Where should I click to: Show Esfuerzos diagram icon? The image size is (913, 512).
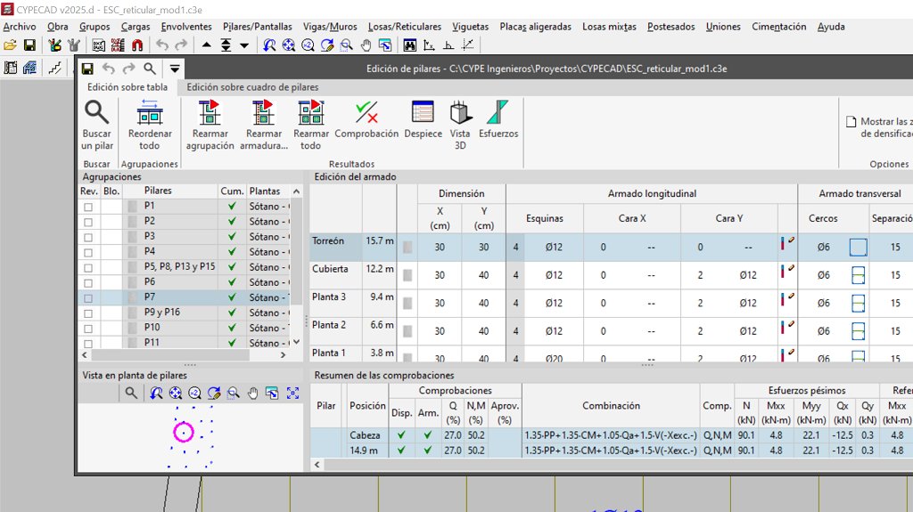[498, 120]
